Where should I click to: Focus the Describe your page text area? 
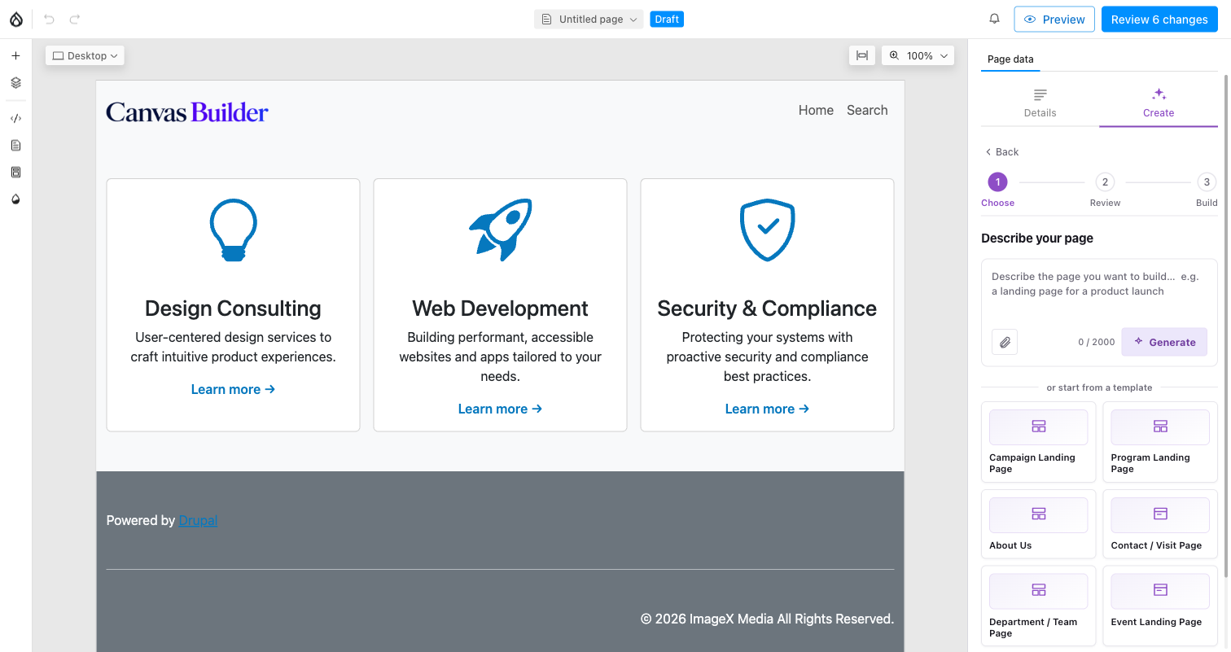tap(1099, 291)
